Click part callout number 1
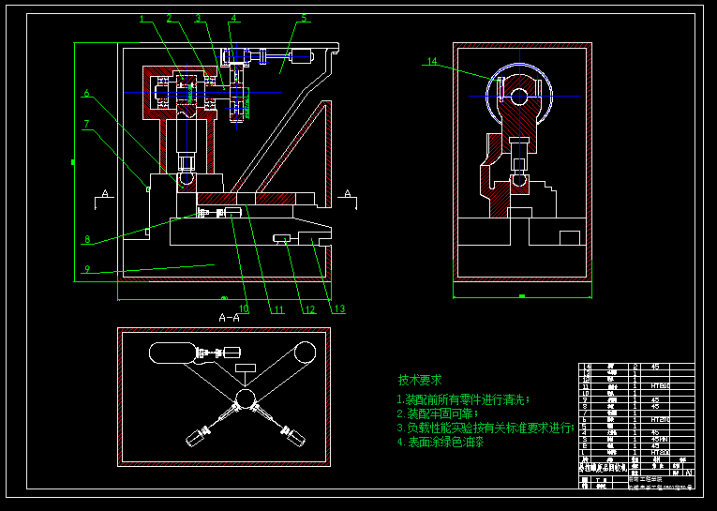This screenshot has height=511, width=717. coord(142,19)
